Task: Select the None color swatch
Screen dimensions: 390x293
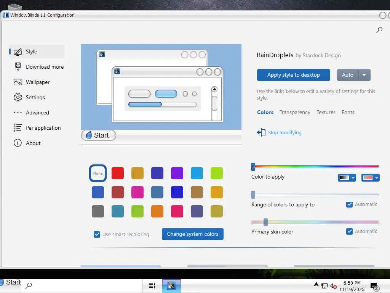Action: 98,173
